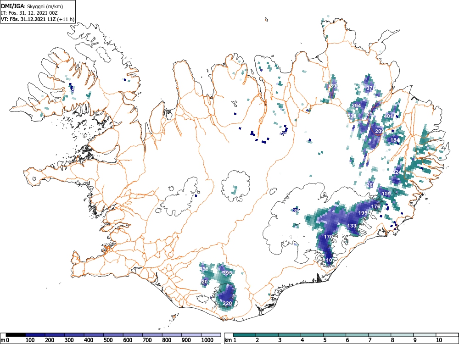The image size is (459, 344).
Task: Select the 'VT: Fös. 31.12.2021 11Z (+11 h)' line
Action: [x=38, y=19]
